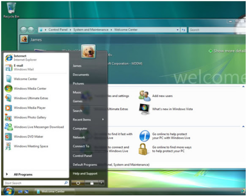Expand Recent Items submenu arrow
The image size is (247, 196).
tap(103, 119)
